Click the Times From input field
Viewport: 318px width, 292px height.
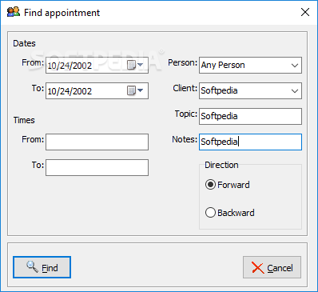pyautogui.click(x=97, y=142)
